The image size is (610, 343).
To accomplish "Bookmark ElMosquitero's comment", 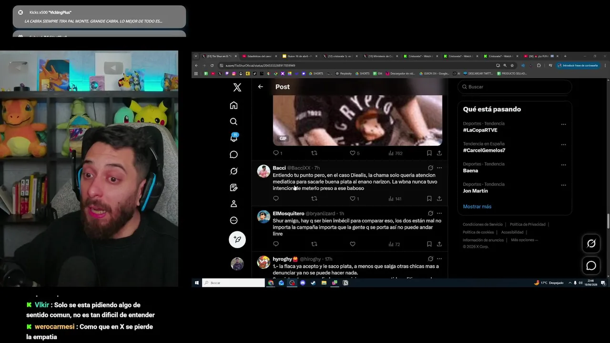I will click(x=429, y=244).
